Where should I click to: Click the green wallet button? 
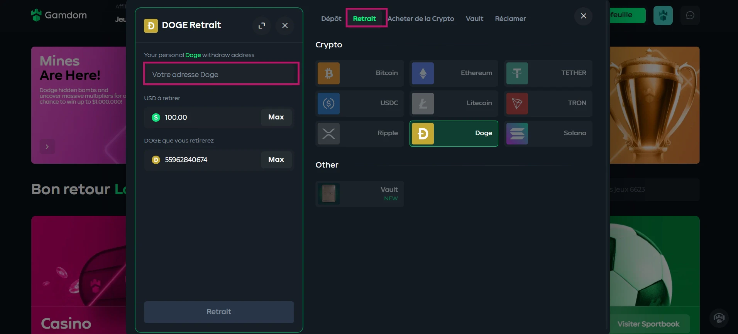(627, 15)
